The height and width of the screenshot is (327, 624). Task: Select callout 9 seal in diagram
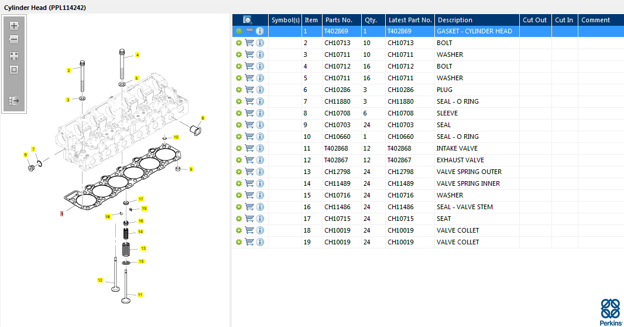pos(191,169)
